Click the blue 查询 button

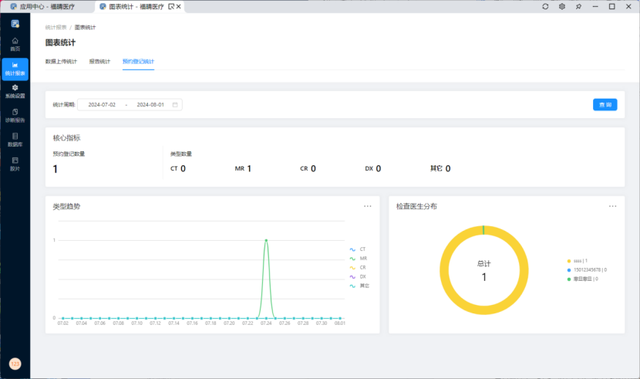tap(605, 104)
